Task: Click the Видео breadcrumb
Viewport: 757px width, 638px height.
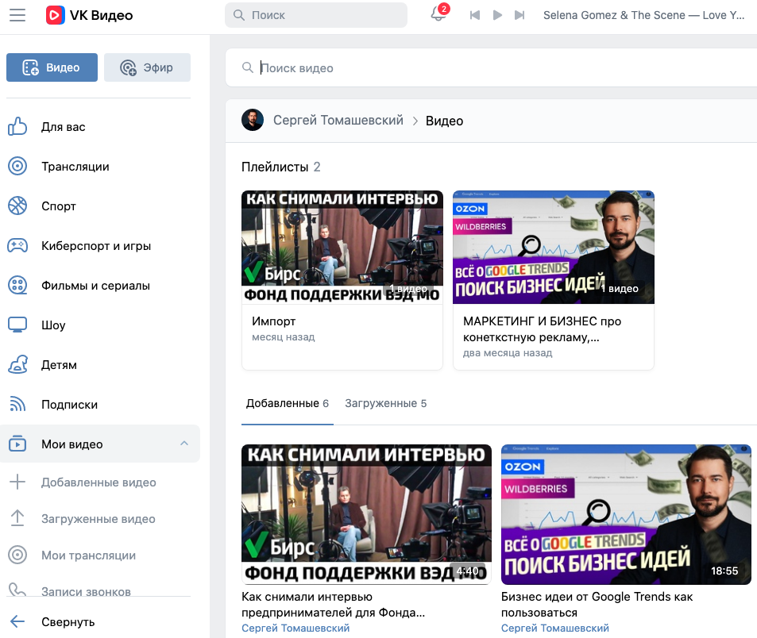Action: (444, 121)
